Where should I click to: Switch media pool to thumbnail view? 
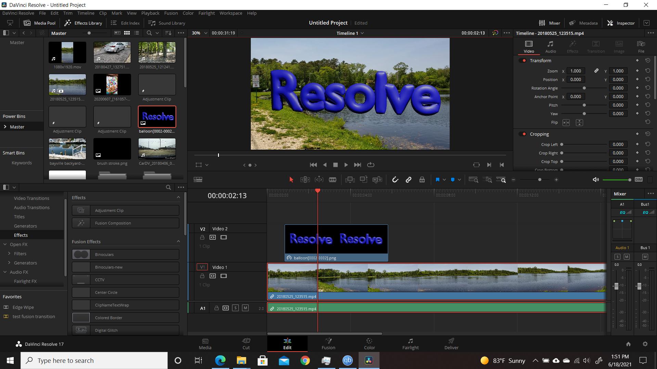pyautogui.click(x=127, y=33)
